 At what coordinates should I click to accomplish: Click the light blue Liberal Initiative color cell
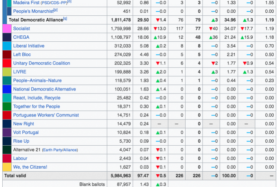pyautogui.click(x=7, y=46)
